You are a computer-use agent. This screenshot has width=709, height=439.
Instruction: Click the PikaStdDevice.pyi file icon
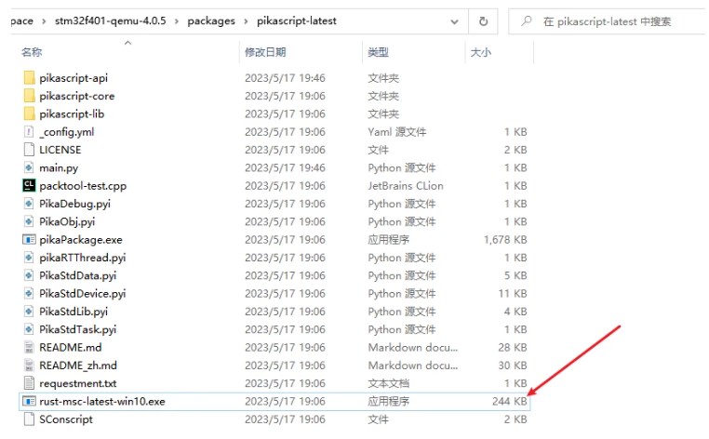[x=29, y=293]
